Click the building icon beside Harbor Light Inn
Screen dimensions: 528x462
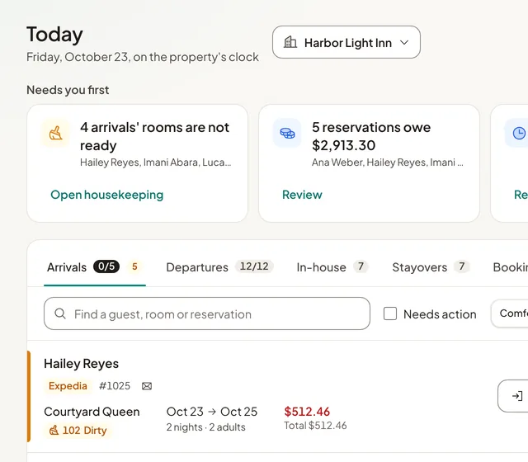click(290, 42)
